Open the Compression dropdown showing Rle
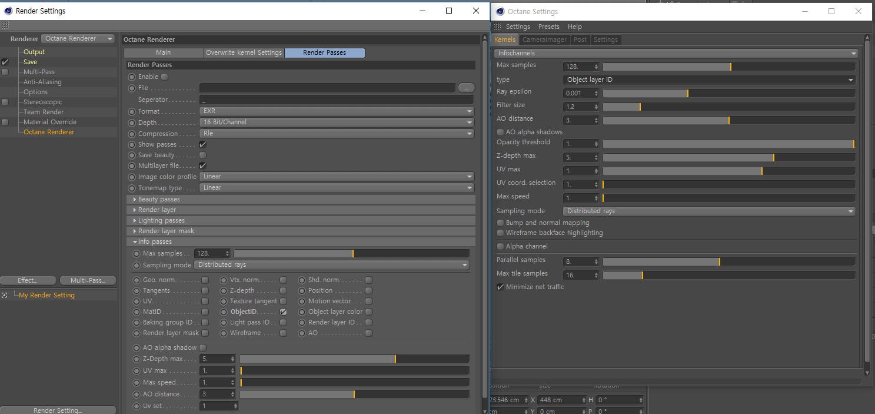Image resolution: width=875 pixels, height=414 pixels. 337,134
